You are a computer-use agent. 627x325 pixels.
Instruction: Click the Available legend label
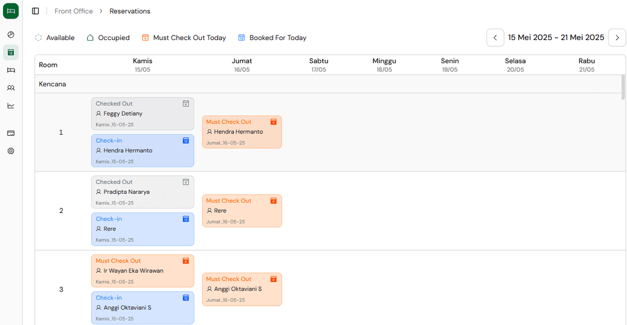click(x=60, y=38)
